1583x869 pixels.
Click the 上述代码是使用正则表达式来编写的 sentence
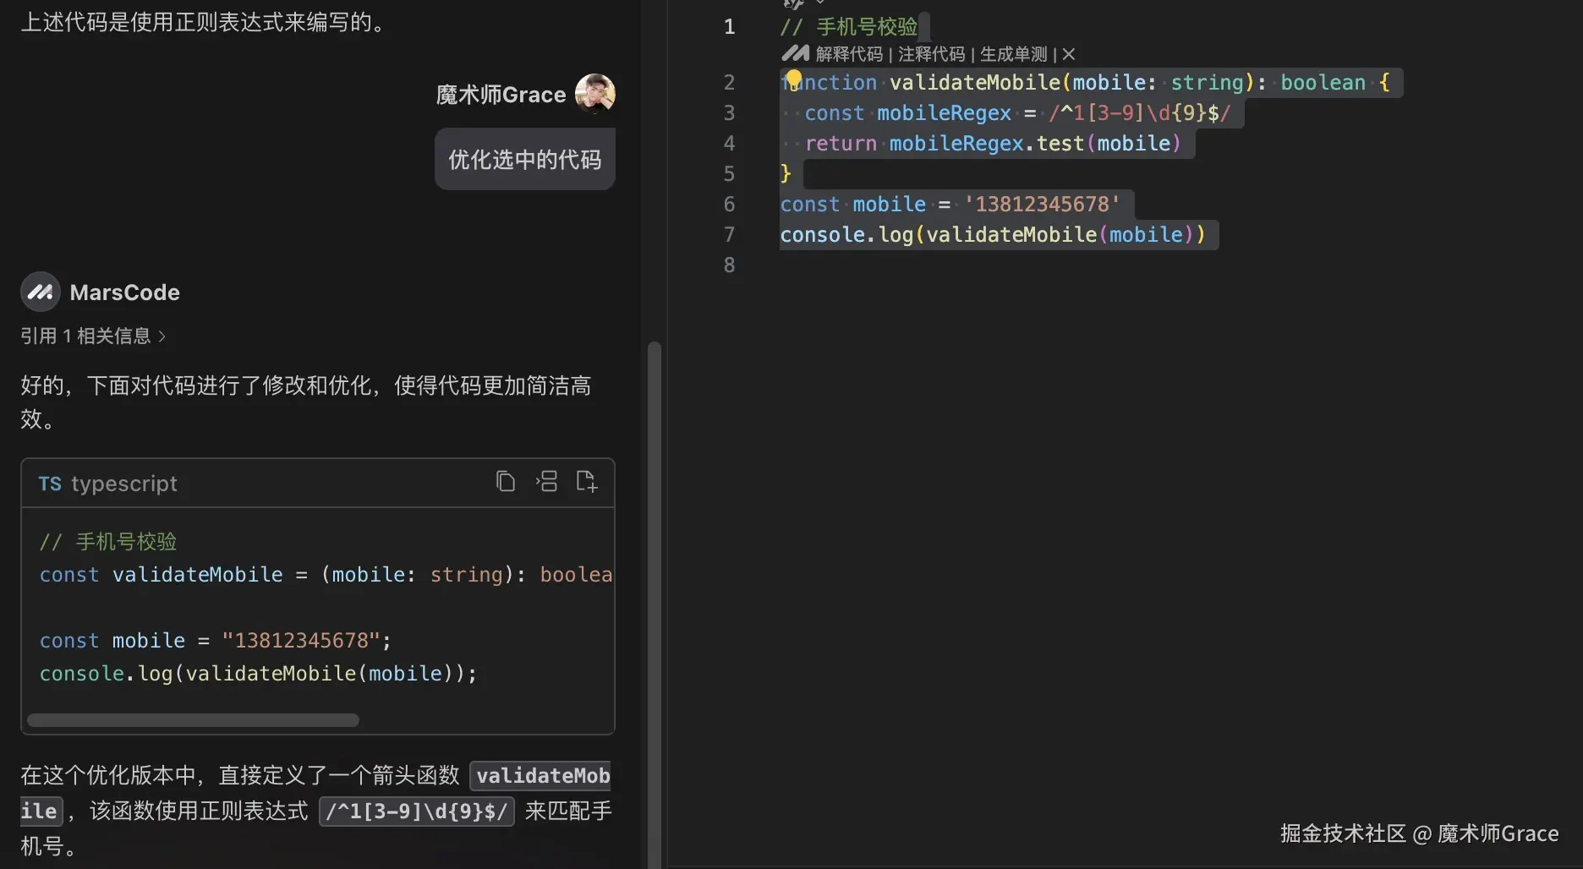pyautogui.click(x=205, y=22)
